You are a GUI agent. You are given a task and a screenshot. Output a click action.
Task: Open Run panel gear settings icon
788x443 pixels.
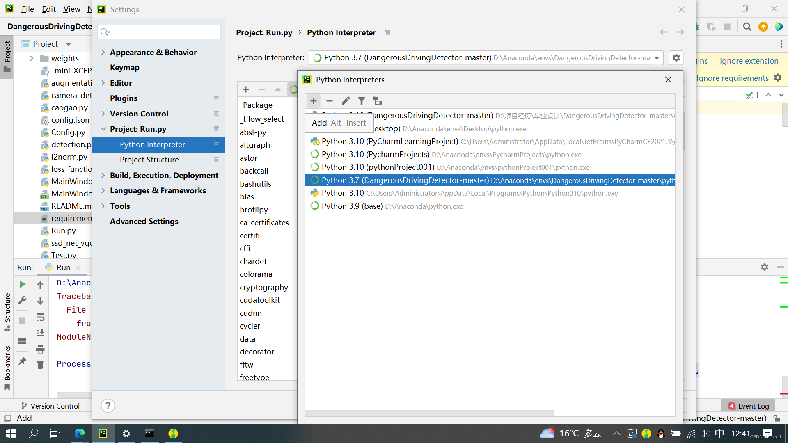click(765, 267)
